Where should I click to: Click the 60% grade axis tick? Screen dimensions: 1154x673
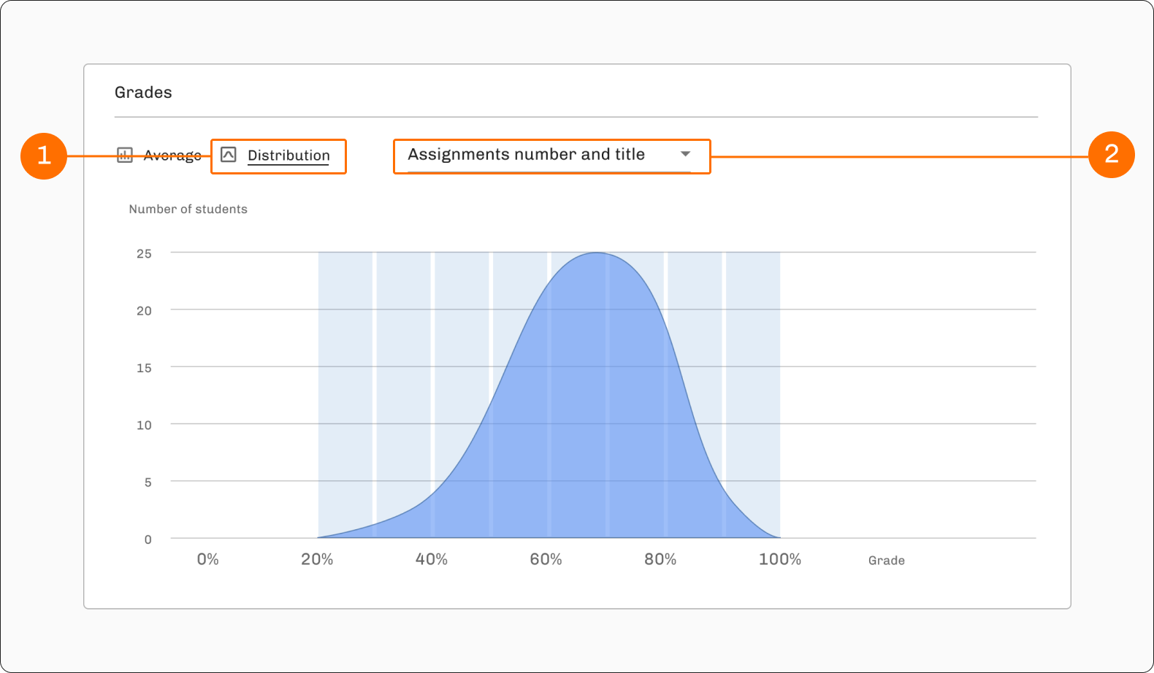[546, 559]
